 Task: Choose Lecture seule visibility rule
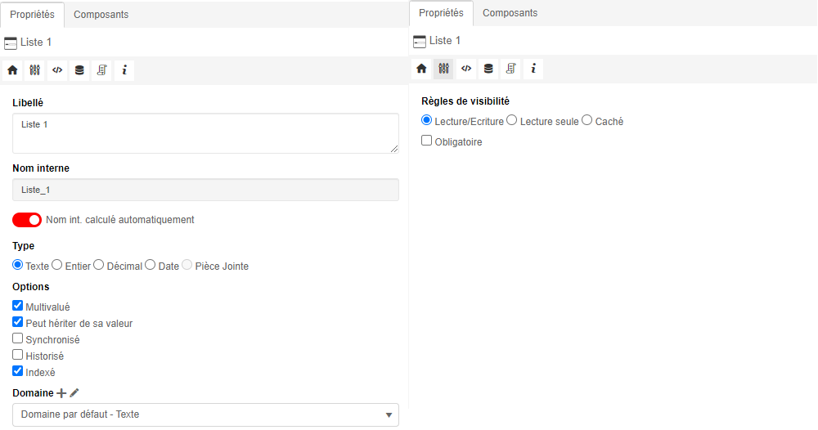pyautogui.click(x=512, y=120)
